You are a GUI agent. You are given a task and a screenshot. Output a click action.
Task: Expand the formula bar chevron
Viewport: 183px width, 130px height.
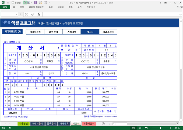click(x=180, y=15)
